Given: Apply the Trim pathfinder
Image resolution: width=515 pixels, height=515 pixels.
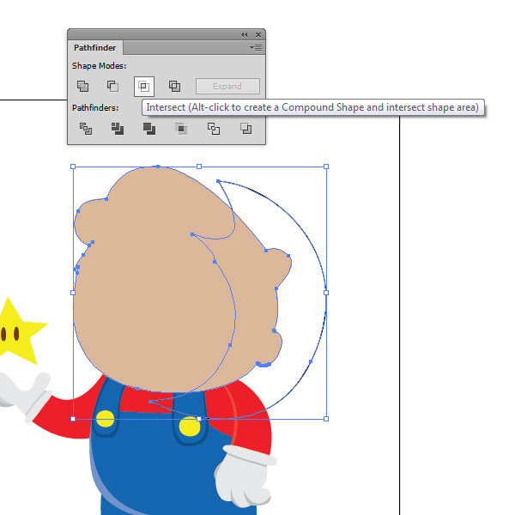Looking at the screenshot, I should [118, 129].
